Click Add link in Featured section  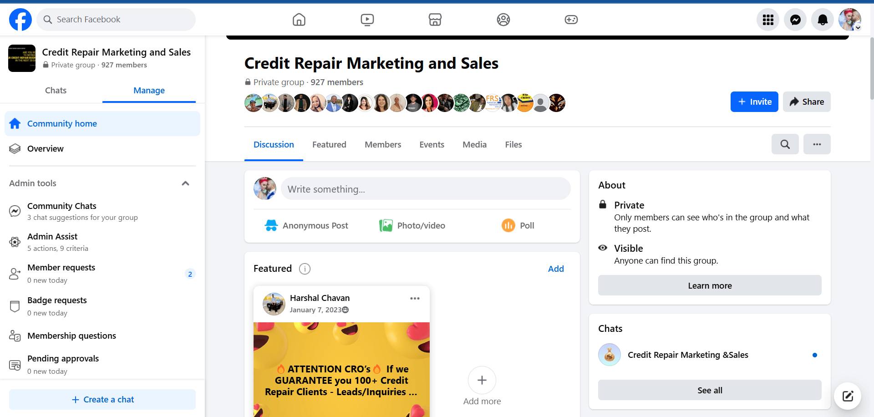[556, 269]
